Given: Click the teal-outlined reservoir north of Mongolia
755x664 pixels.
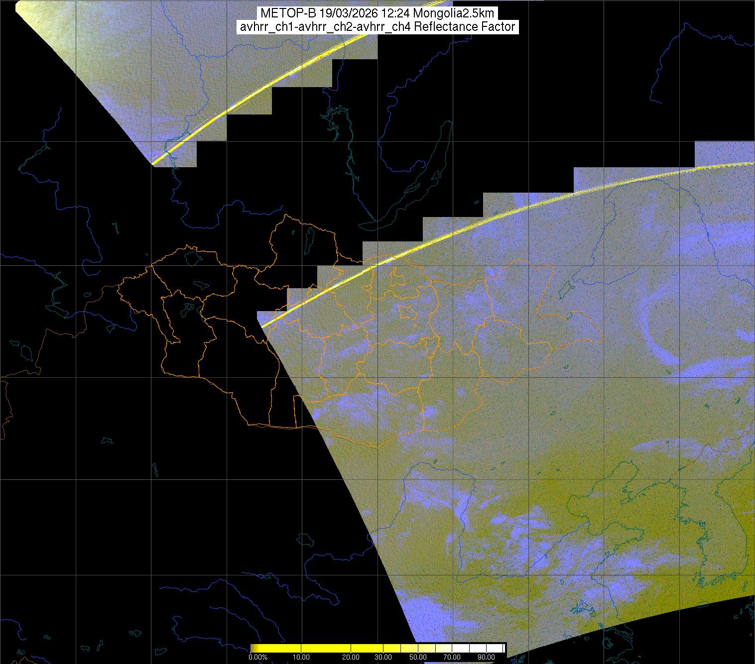Looking at the screenshot, I should 351,149.
